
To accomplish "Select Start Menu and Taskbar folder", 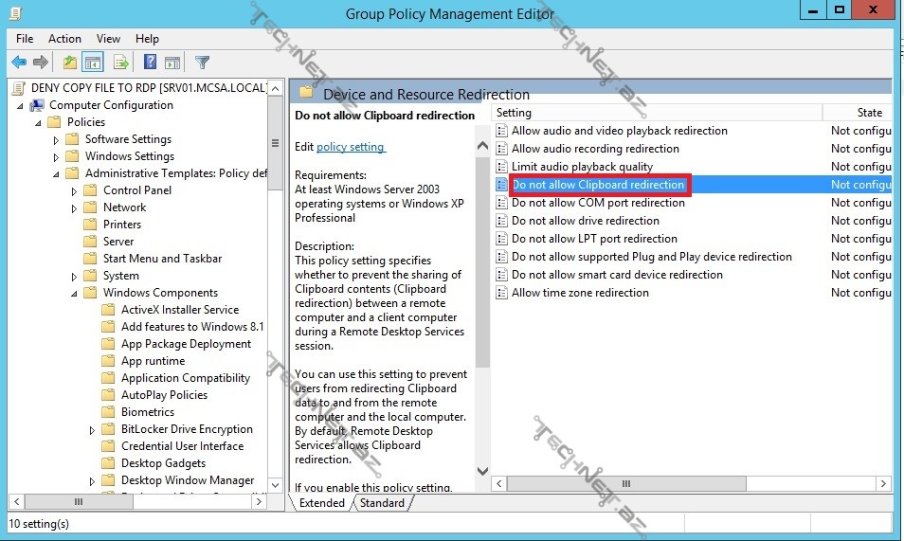I will (162, 259).
